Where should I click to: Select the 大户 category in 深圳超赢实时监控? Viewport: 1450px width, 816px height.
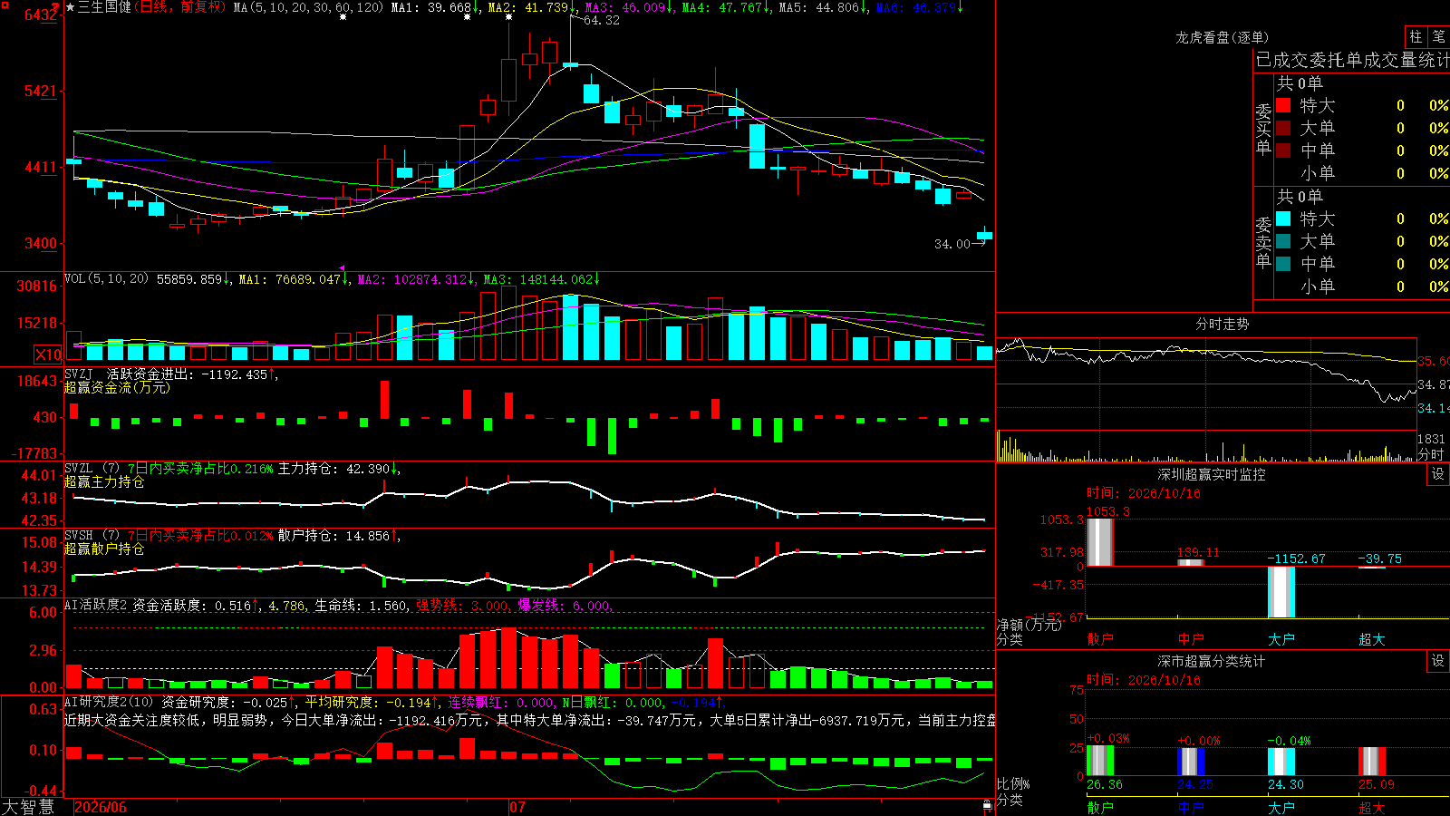pos(1281,639)
